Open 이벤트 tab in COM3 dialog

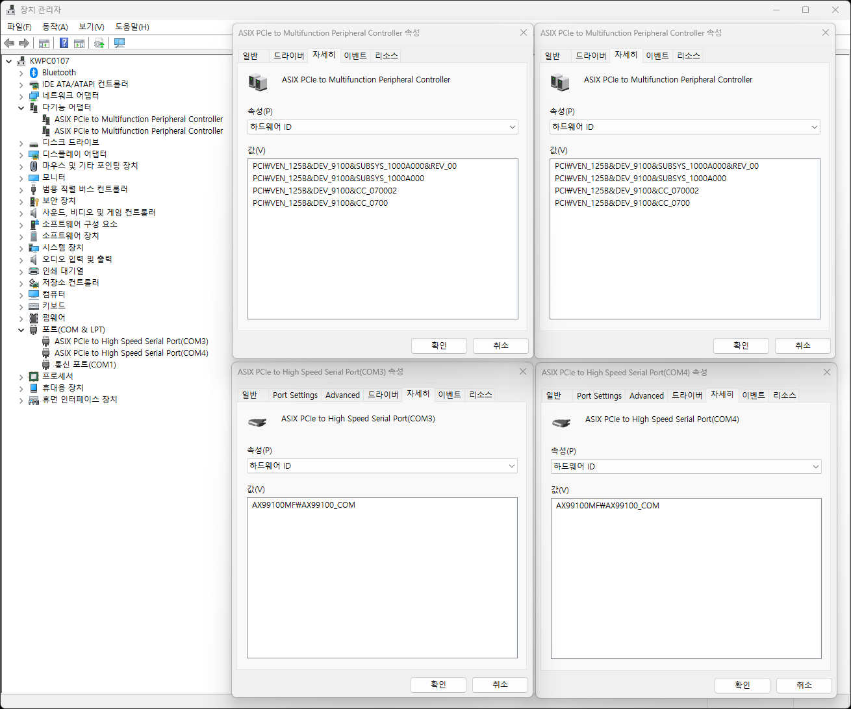pyautogui.click(x=450, y=395)
